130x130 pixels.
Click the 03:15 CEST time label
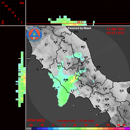coord(116,33)
